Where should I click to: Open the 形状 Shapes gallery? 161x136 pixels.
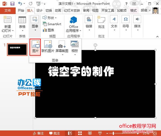click(50, 18)
